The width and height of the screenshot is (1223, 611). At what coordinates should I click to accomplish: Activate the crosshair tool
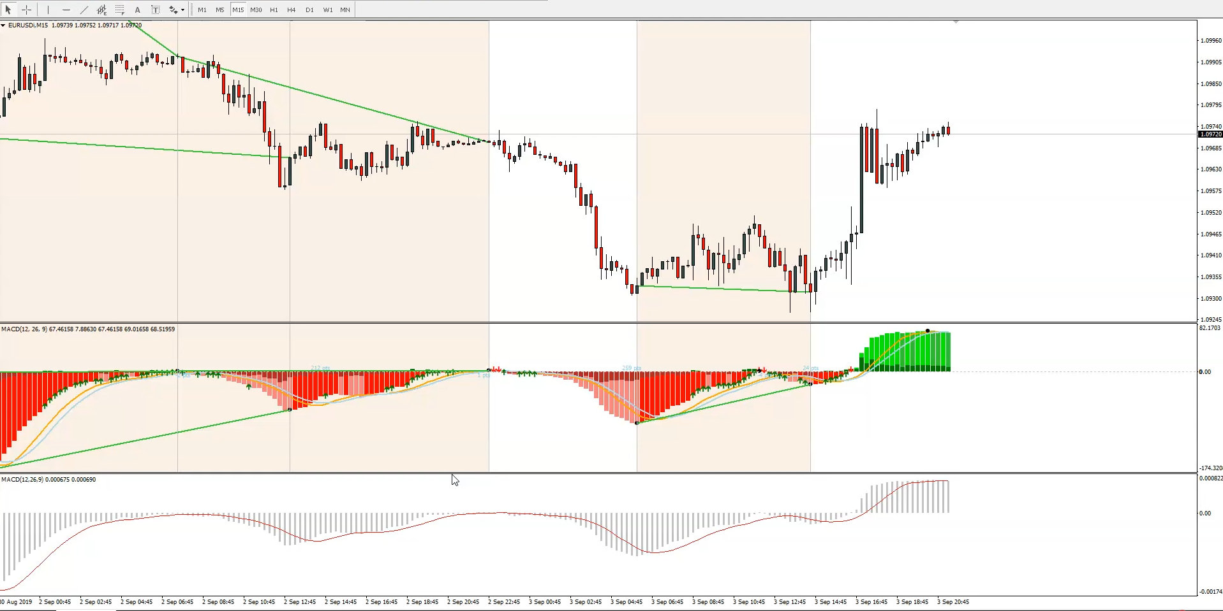pyautogui.click(x=27, y=10)
